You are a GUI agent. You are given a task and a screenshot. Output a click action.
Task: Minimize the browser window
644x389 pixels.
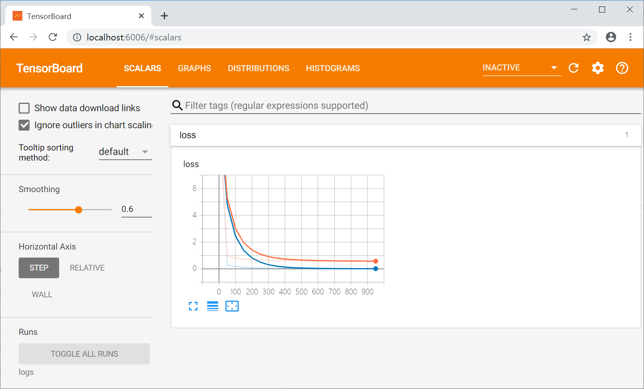[x=574, y=9]
